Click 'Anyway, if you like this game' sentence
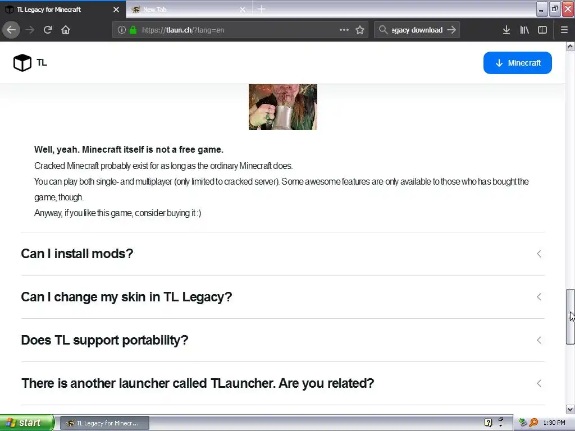Image resolution: width=575 pixels, height=431 pixels. click(118, 213)
